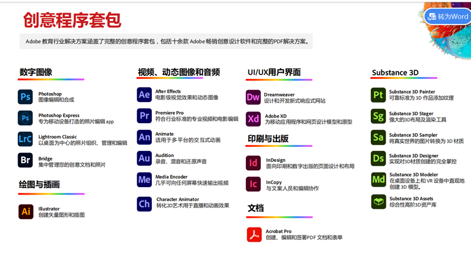Click the 文档 section heading

point(256,208)
